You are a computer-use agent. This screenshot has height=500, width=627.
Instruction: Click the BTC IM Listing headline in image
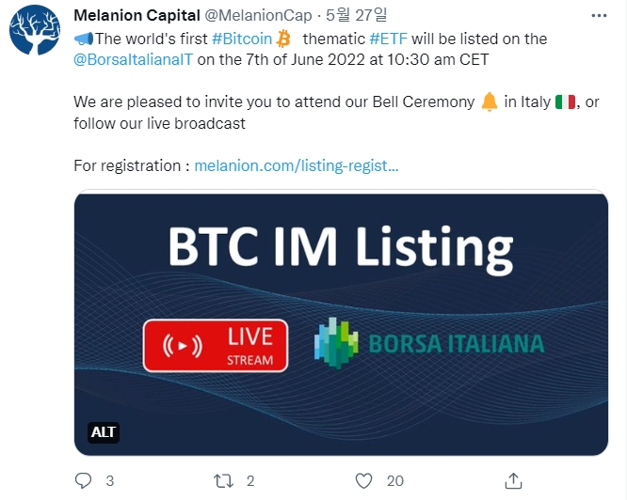pyautogui.click(x=340, y=247)
